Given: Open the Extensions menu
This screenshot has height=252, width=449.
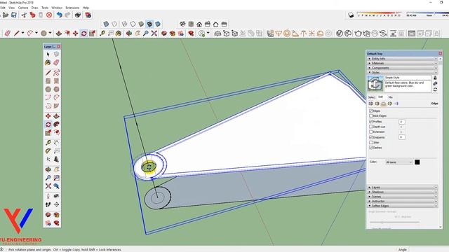Looking at the screenshot, I should pyautogui.click(x=72, y=8).
